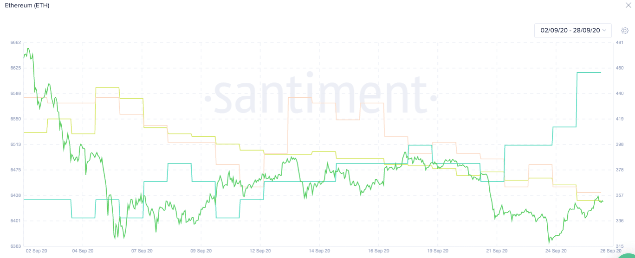Screen dimensions: 635x258
Task: Click the 398 right axis value
Action: [x=619, y=145]
